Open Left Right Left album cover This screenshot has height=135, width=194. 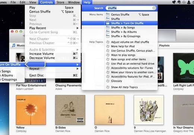click(x=184, y=68)
